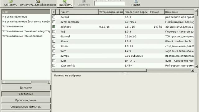Click the Применить toolbar button

coord(65,3)
